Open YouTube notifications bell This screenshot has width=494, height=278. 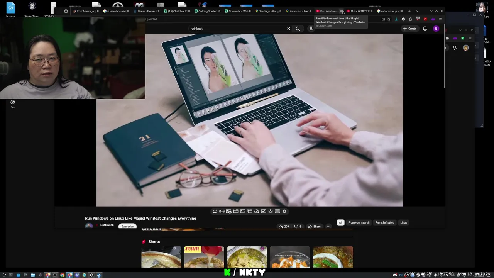[425, 29]
